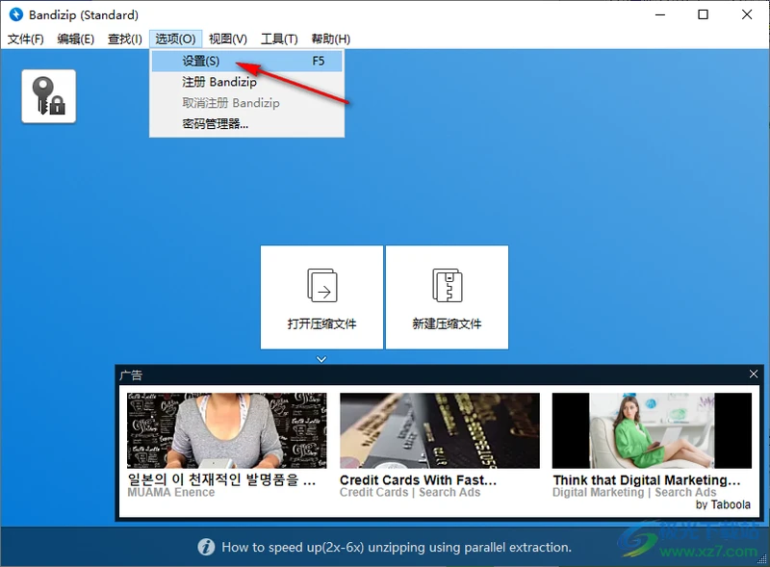Maximize the Bandizip window
770x567 pixels.
[x=703, y=14]
